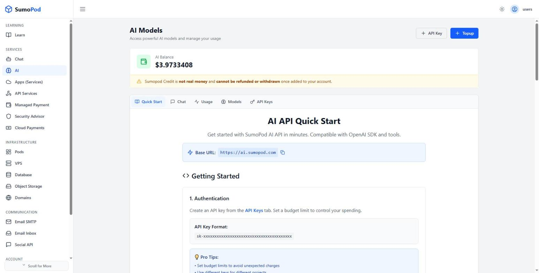Copy the Base URL with the copy icon
The image size is (539, 273).
pos(283,153)
